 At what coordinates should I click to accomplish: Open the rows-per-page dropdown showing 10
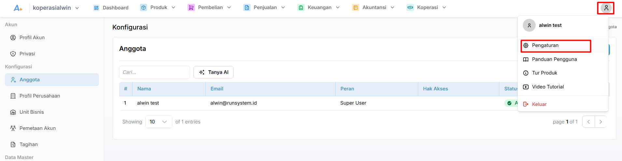159,122
